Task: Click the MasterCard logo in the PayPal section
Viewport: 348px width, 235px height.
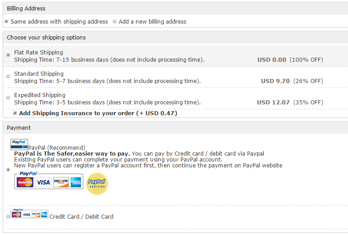Action: point(25,182)
